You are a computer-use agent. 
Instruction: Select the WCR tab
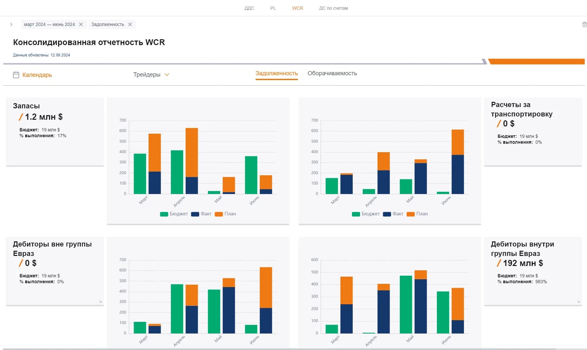point(297,8)
